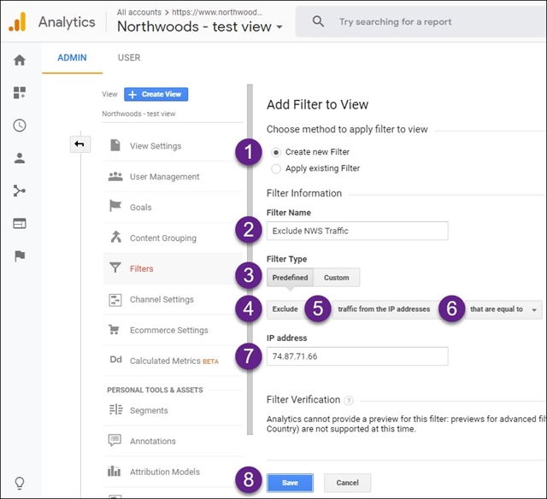This screenshot has width=547, height=499.
Task: Click the User Management people icon
Action: pos(115,177)
